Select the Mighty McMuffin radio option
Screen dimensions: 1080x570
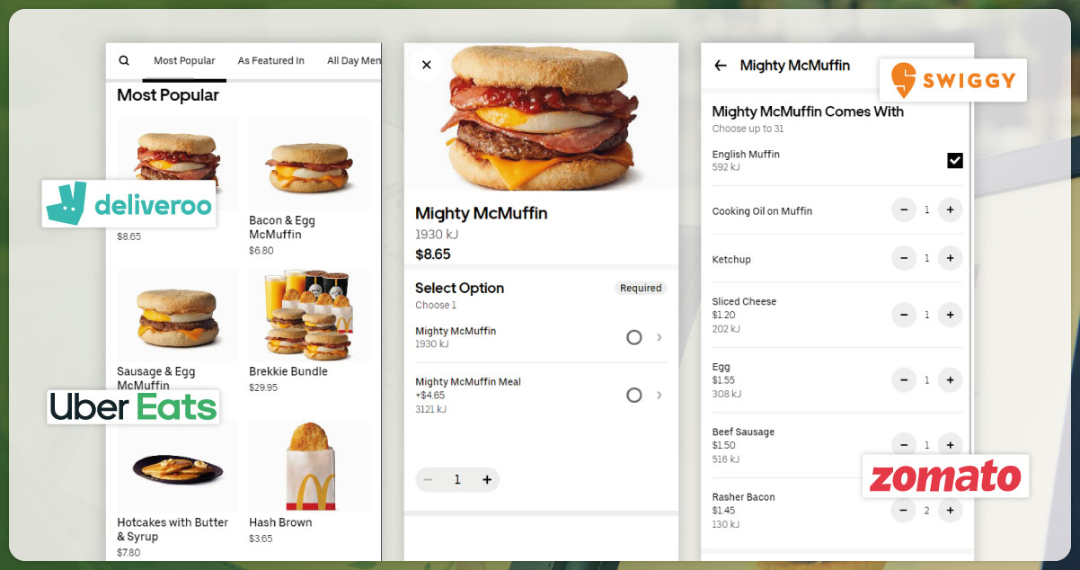coord(634,337)
